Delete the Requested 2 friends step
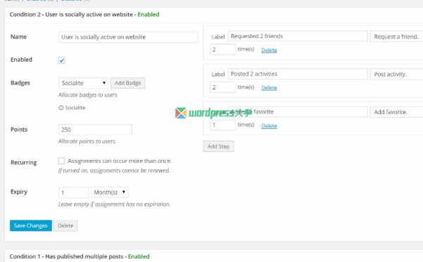The height and width of the screenshot is (262, 423). [x=269, y=50]
